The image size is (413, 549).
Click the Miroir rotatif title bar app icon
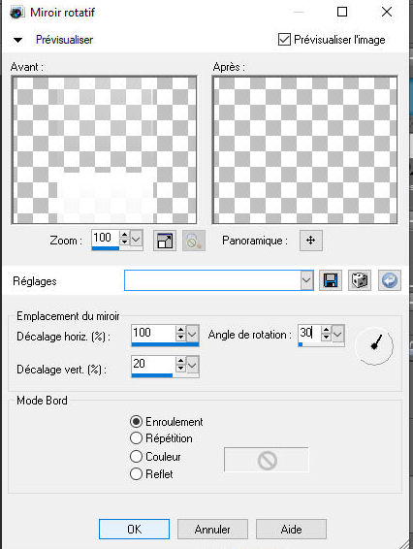click(16, 13)
